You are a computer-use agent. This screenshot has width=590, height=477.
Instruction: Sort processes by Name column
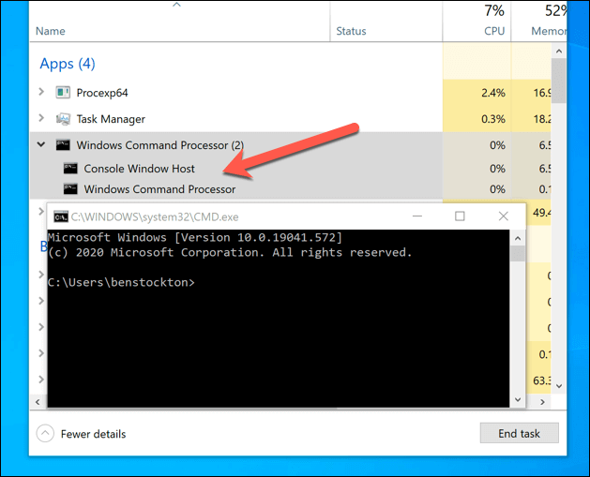click(x=51, y=31)
